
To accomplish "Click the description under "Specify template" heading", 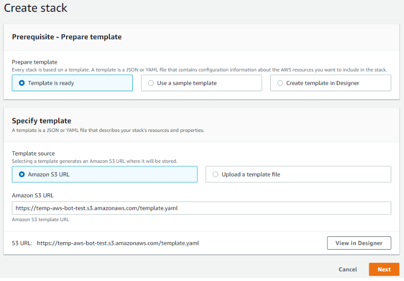I will click(107, 130).
